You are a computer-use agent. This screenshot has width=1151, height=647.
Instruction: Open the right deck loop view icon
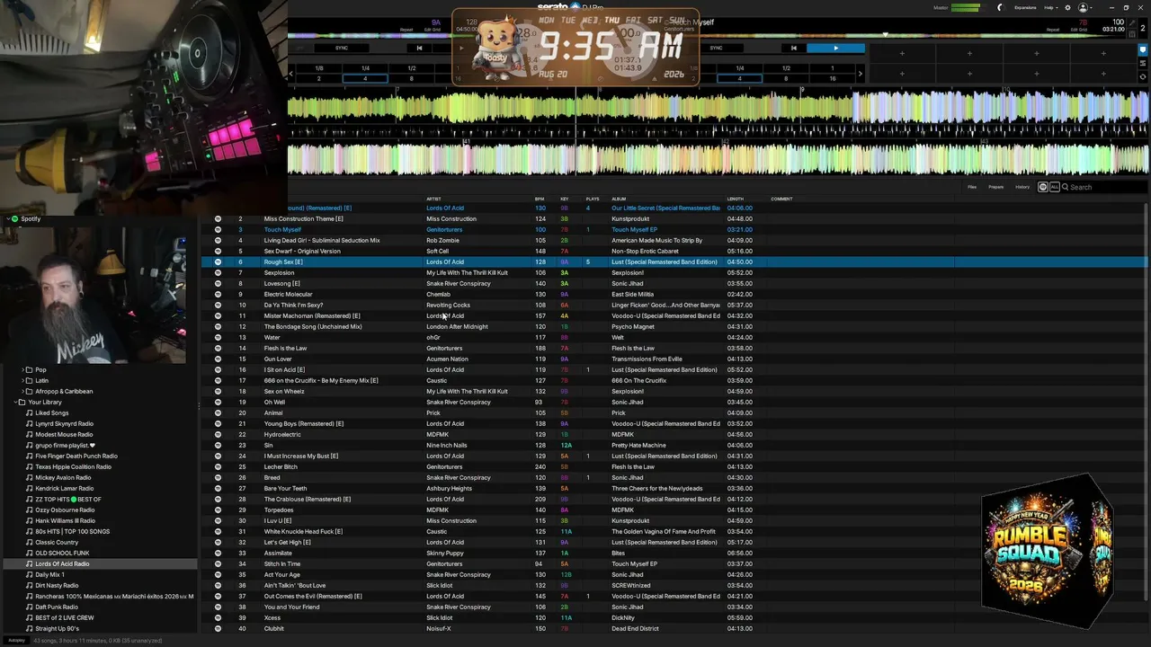click(1142, 64)
